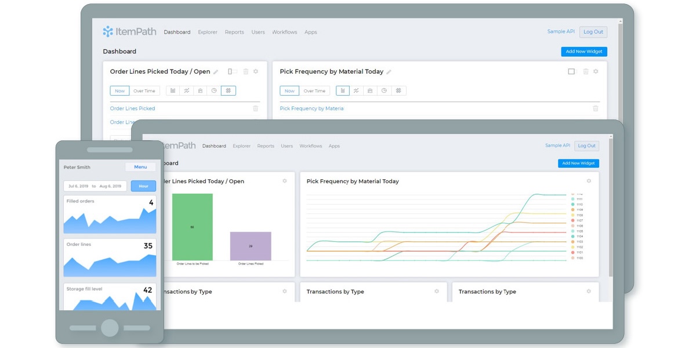Select line chart type in Order Lines widget toolbar

187,90
